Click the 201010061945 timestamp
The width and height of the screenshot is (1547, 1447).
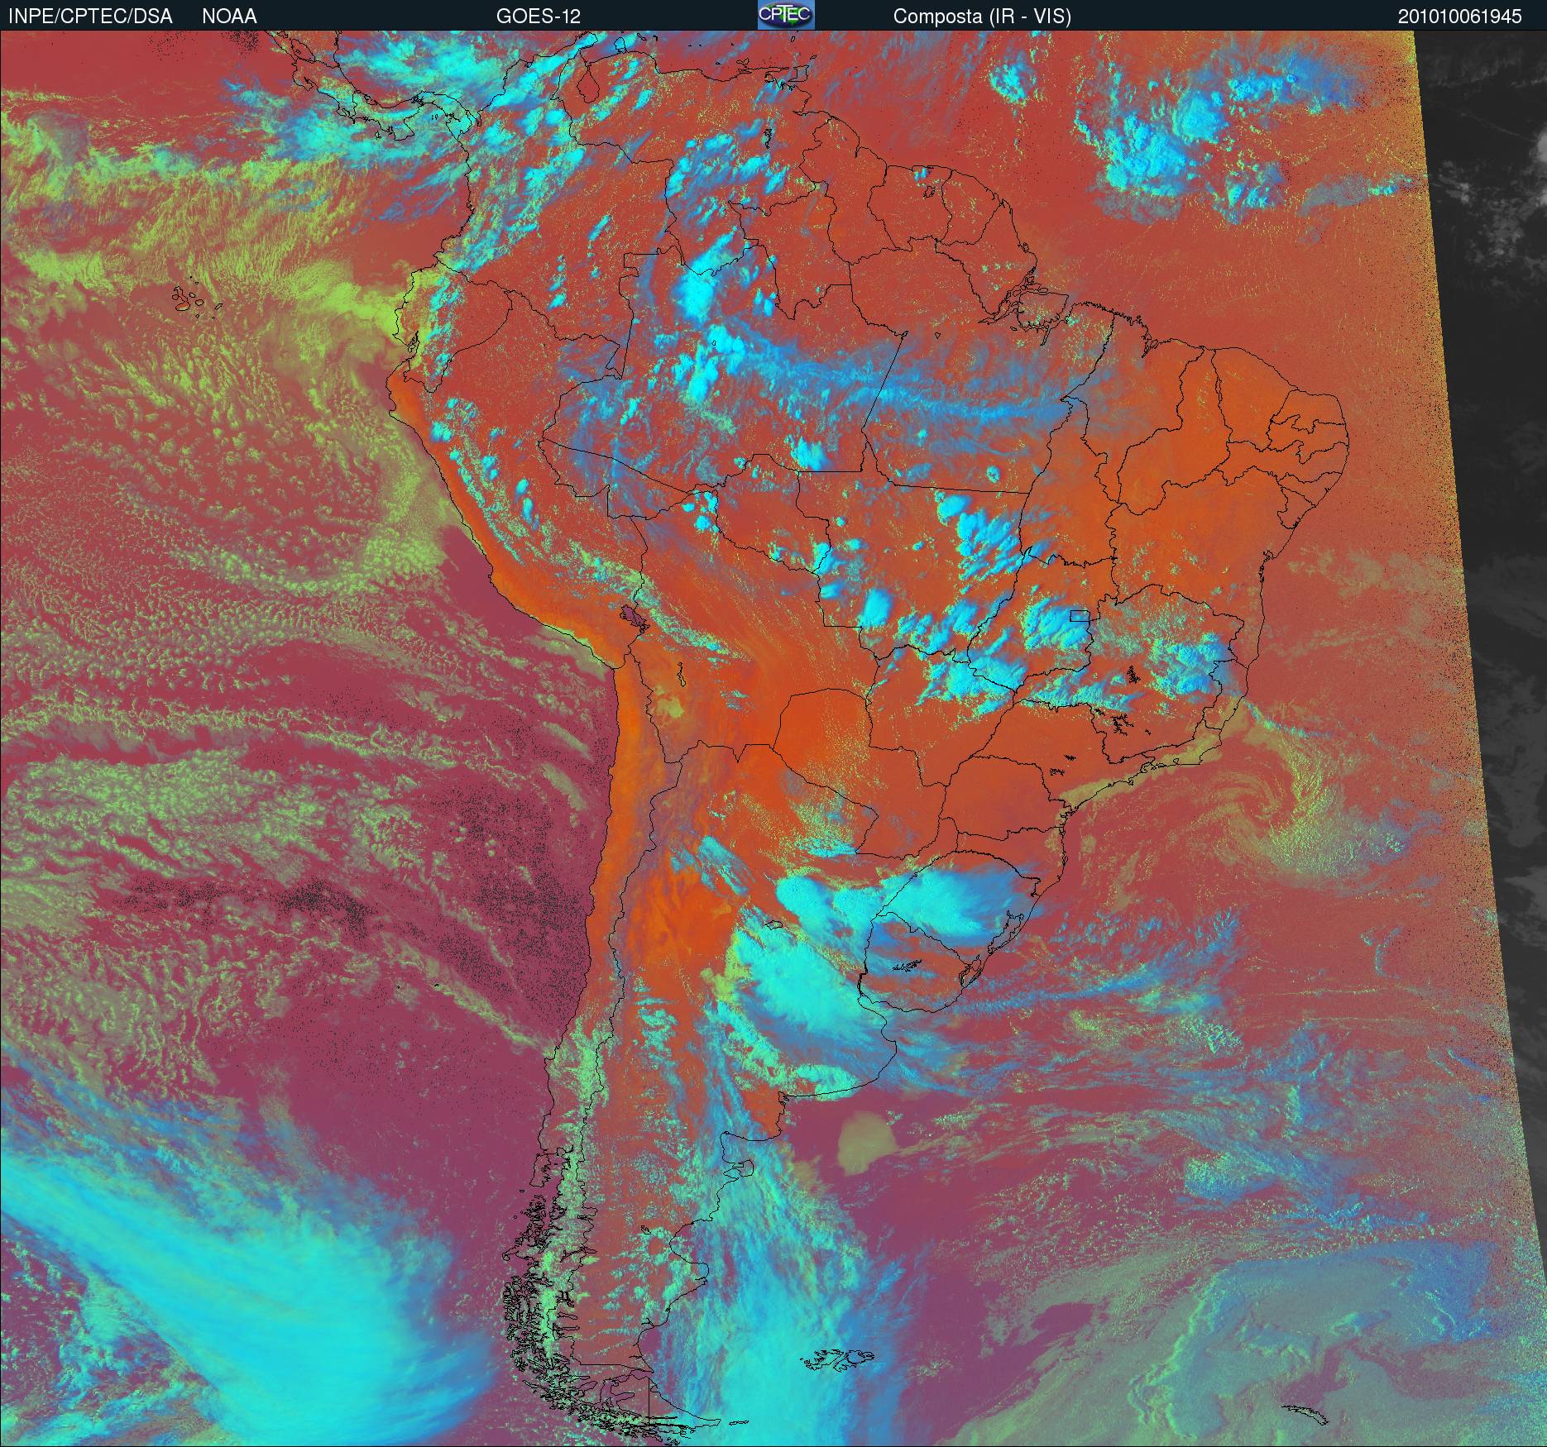(x=1459, y=16)
